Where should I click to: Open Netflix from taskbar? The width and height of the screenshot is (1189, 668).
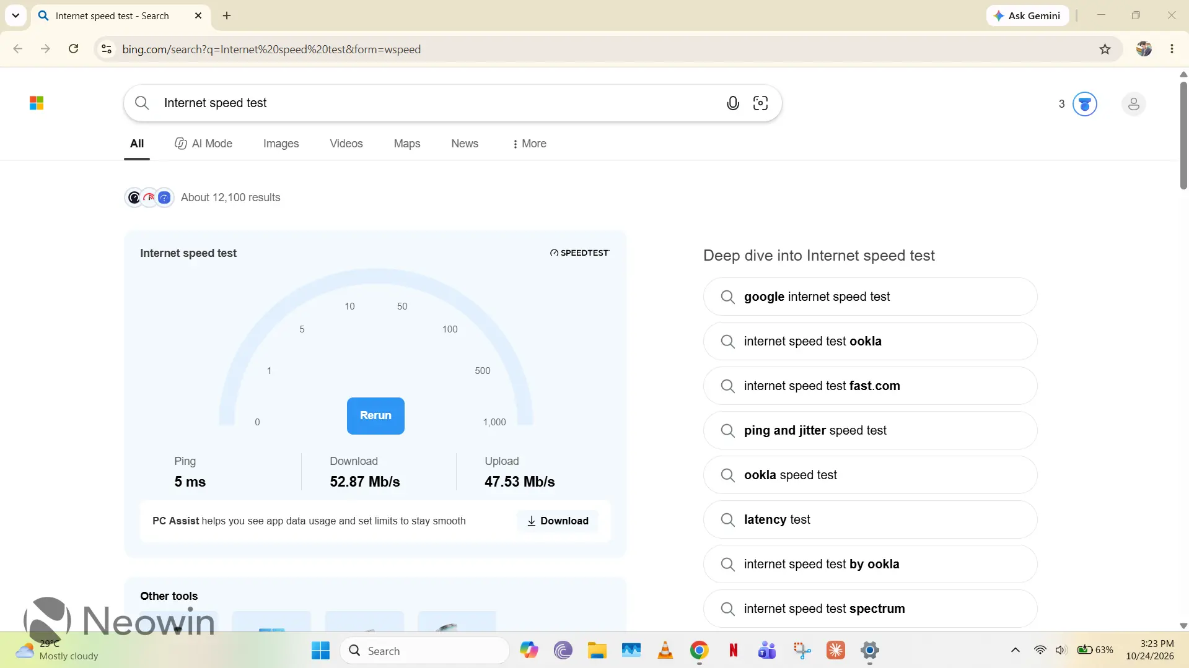point(733,651)
